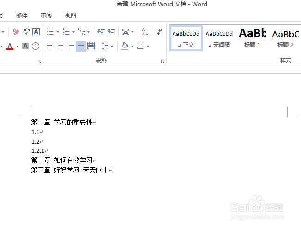Apply red font color with A button

pos(10,46)
